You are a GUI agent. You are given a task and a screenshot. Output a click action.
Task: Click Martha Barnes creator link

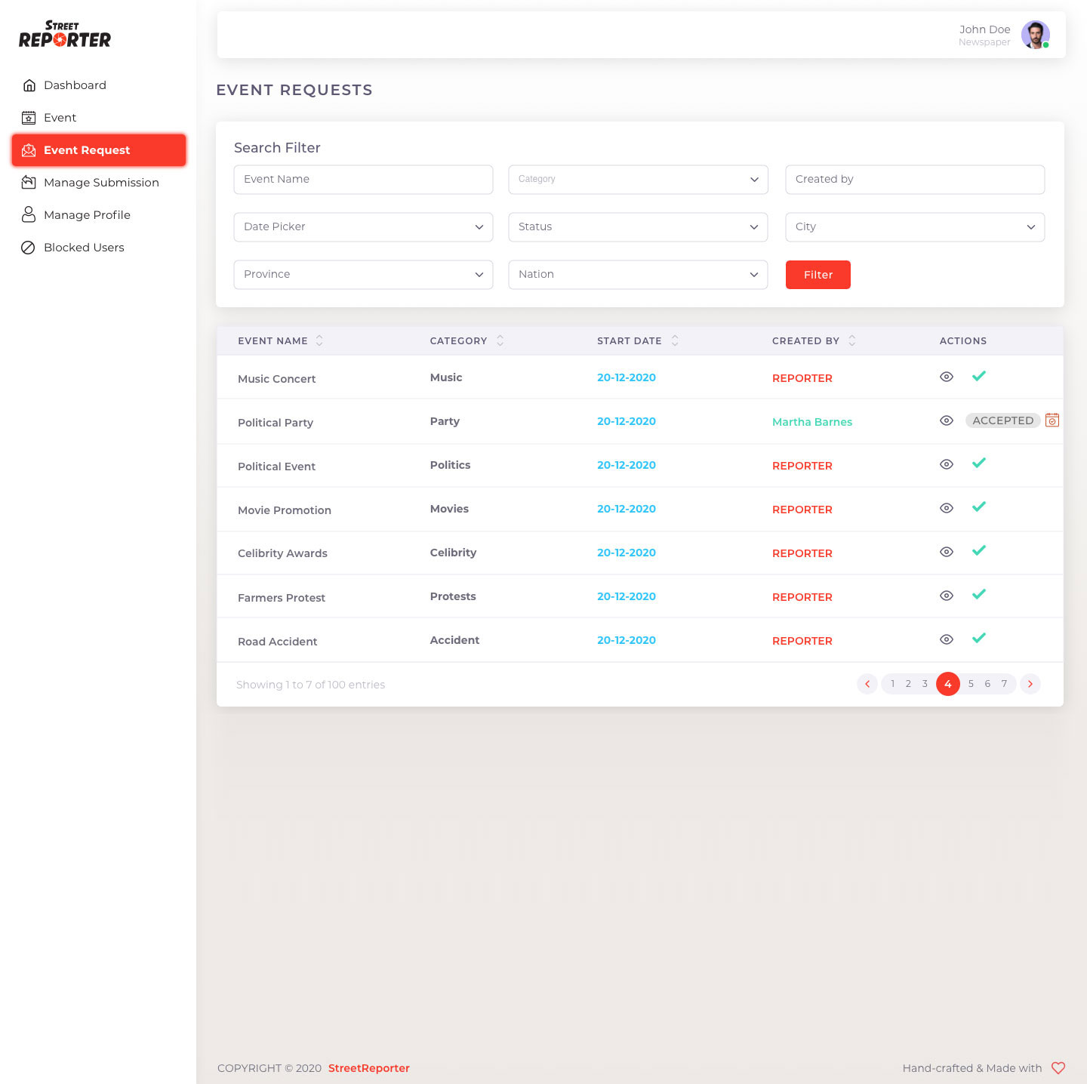812,422
